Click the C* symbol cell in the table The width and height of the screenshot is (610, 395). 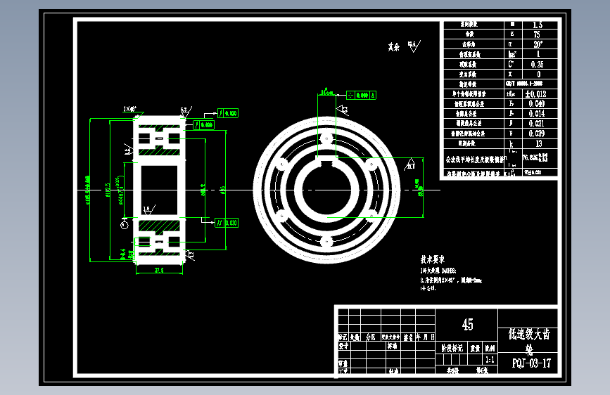511,64
